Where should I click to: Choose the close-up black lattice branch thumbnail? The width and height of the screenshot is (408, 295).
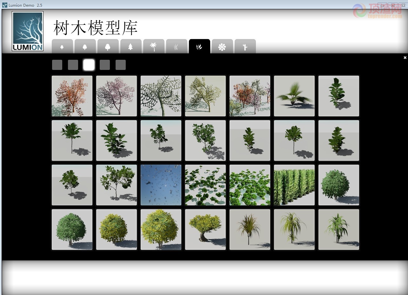coord(161,96)
